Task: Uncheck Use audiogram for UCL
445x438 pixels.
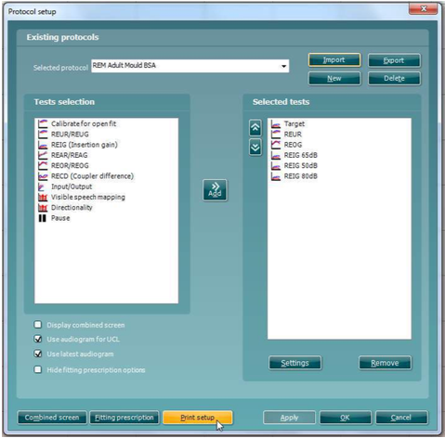Action: click(38, 339)
